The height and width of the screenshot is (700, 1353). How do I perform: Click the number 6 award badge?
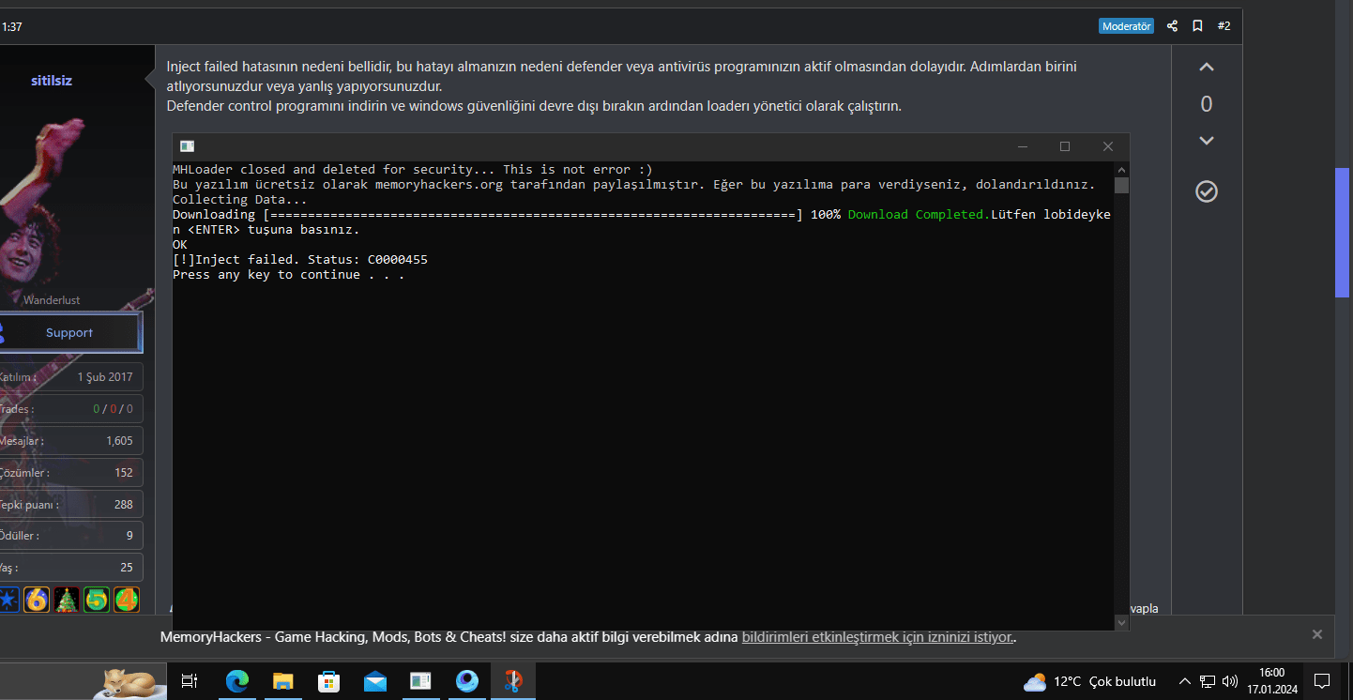(37, 600)
